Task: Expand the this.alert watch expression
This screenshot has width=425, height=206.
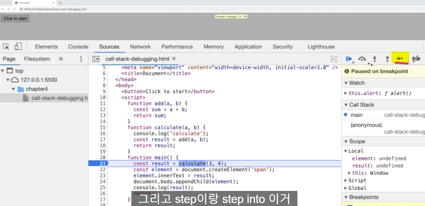Action: click(346, 93)
